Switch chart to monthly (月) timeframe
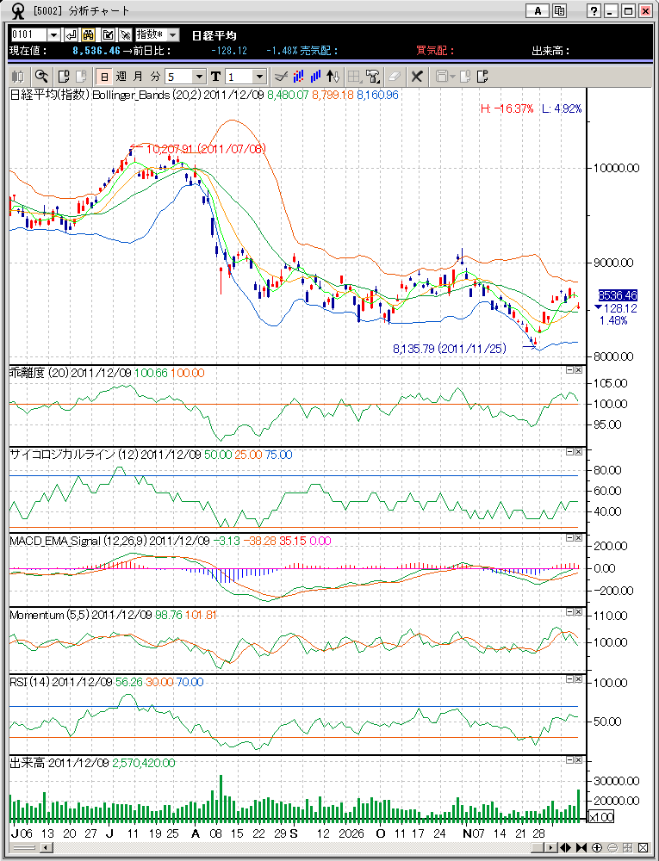 click(x=138, y=76)
